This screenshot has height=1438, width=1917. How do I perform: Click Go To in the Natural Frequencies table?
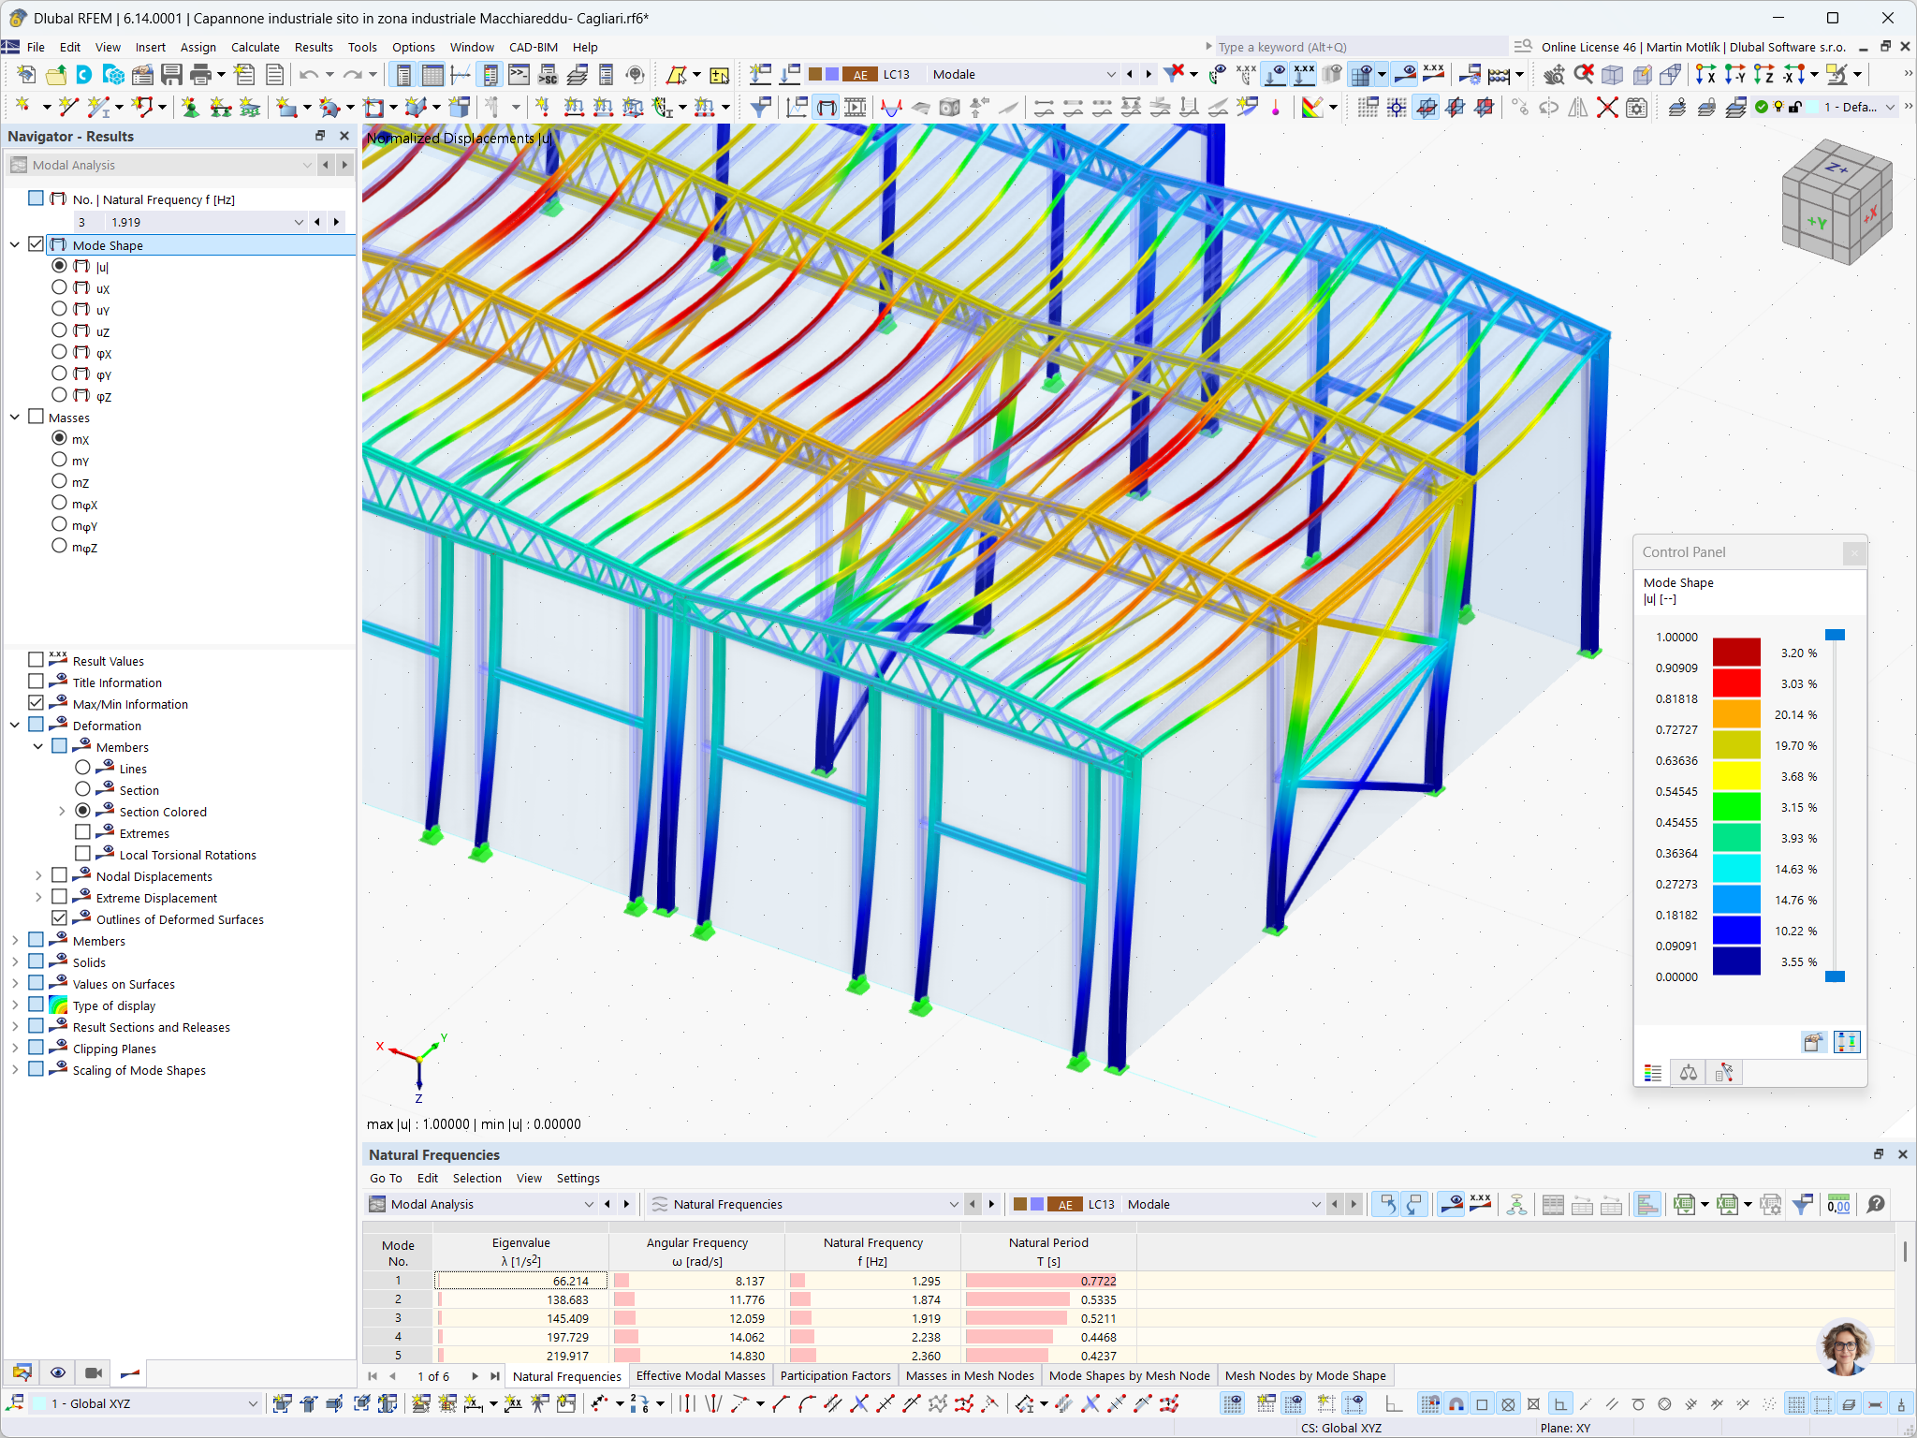point(386,1178)
